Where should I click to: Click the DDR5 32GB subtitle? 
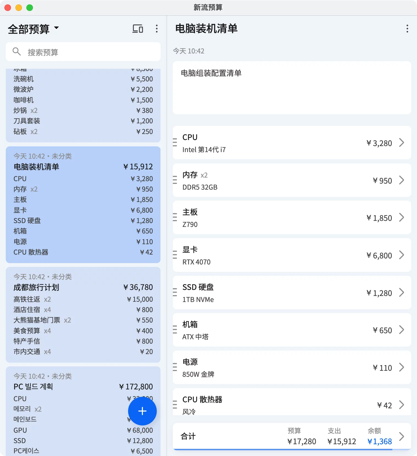[x=200, y=187]
